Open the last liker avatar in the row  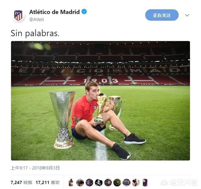(x=145, y=183)
